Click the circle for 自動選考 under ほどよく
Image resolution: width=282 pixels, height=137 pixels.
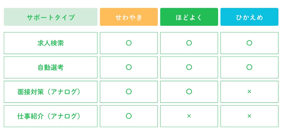pos(189,67)
